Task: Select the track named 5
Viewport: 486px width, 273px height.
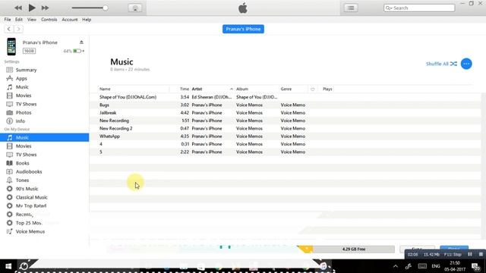Action: 286,152
